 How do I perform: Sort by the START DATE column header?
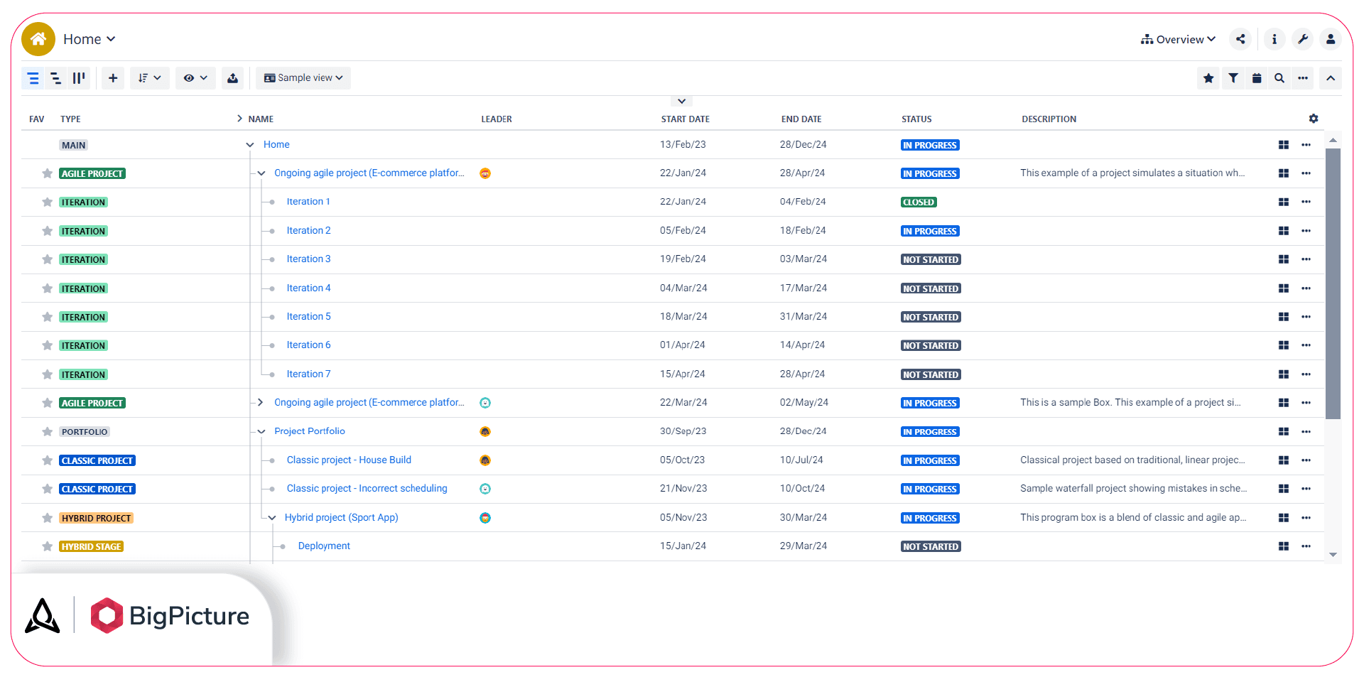[x=685, y=119]
